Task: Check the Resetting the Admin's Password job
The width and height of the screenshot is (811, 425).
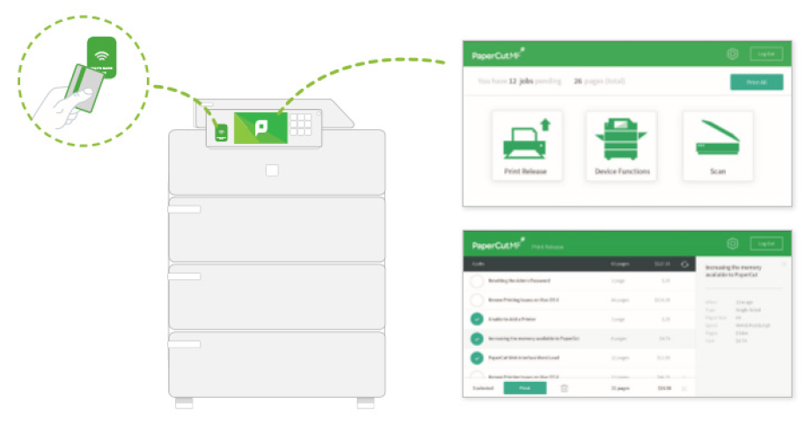Action: pos(477,281)
